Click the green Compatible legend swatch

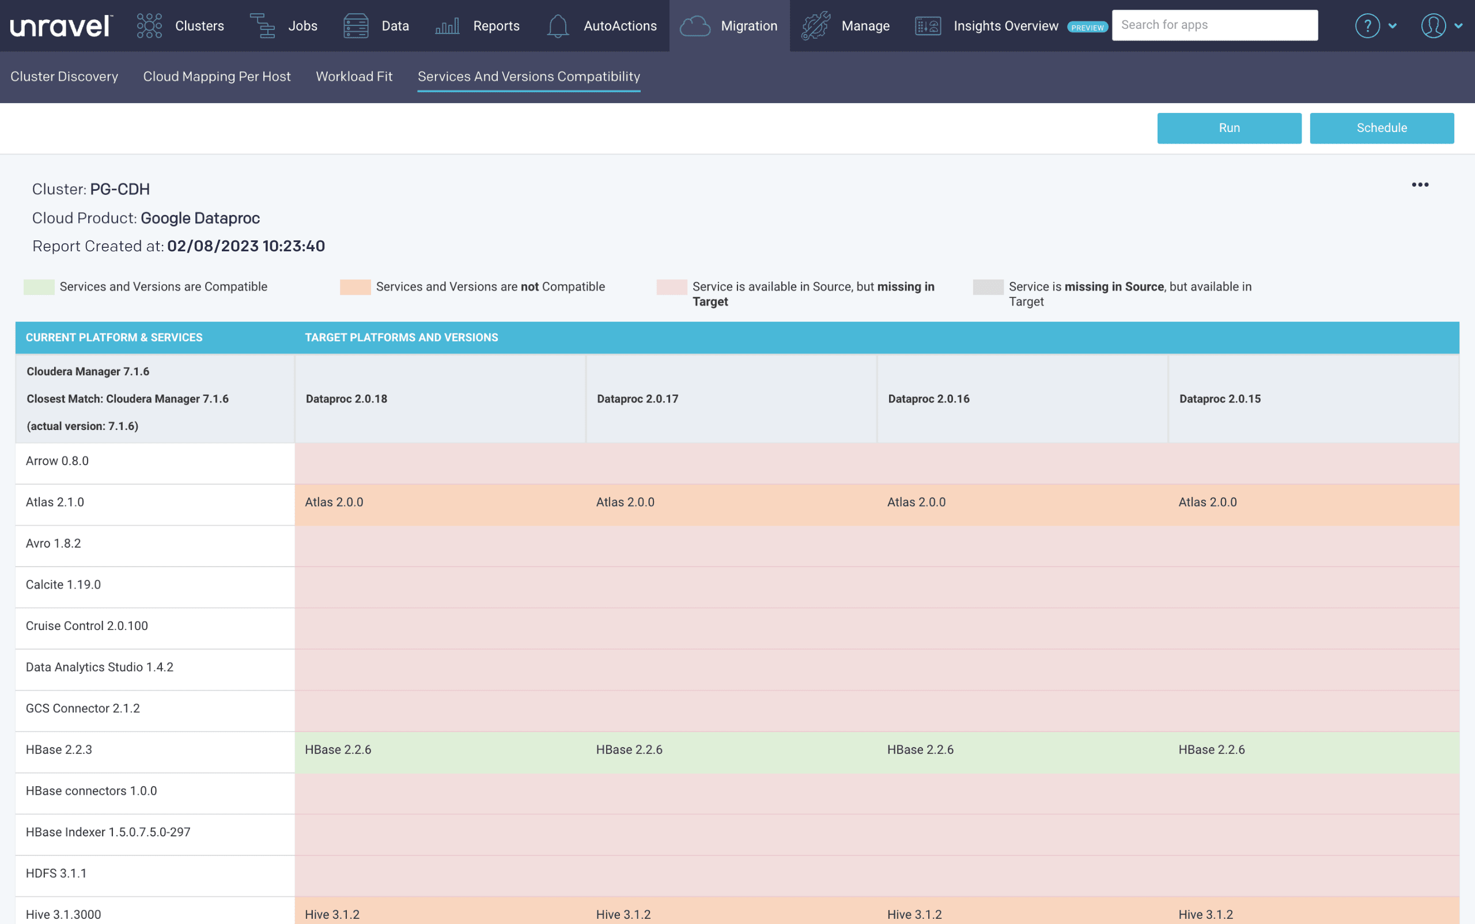coord(39,286)
